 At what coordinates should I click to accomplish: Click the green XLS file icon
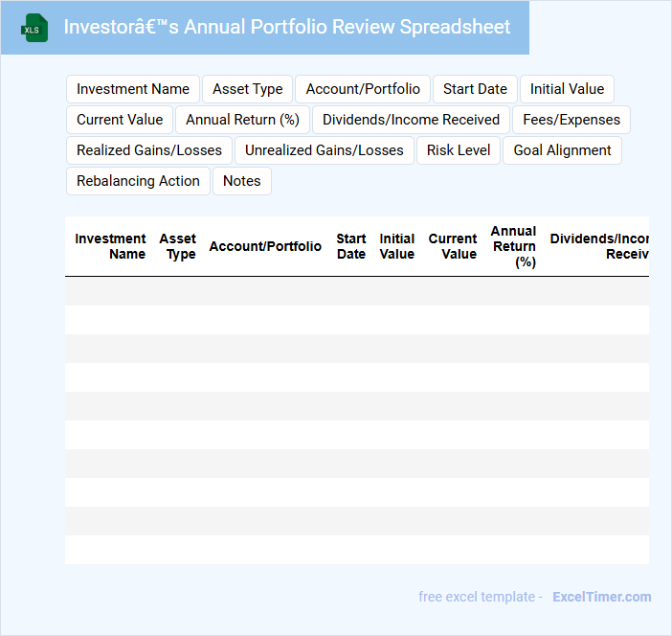pyautogui.click(x=34, y=28)
